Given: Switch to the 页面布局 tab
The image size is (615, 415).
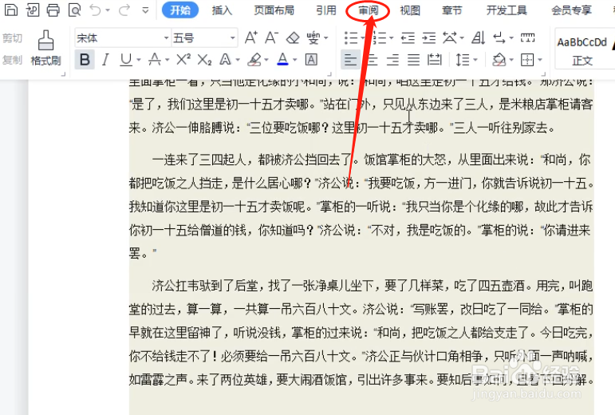Looking at the screenshot, I should 274,10.
